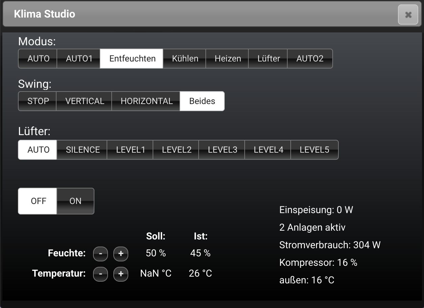Screen dimensions: 424x308
Task: Set swing to STOP
Action: click(x=38, y=101)
